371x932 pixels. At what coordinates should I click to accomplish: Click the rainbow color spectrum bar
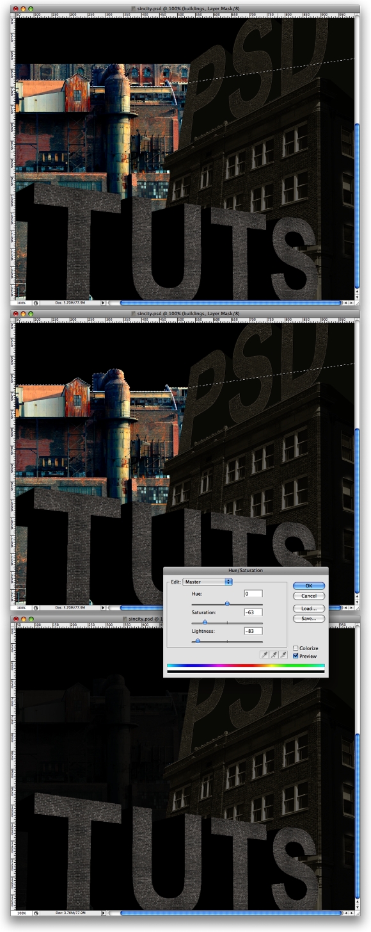pyautogui.click(x=246, y=666)
